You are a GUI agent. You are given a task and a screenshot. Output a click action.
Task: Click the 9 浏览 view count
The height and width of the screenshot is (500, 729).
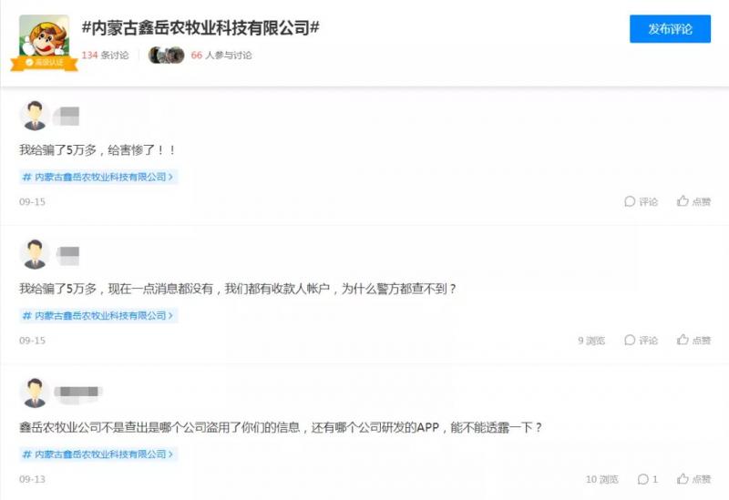pos(591,340)
